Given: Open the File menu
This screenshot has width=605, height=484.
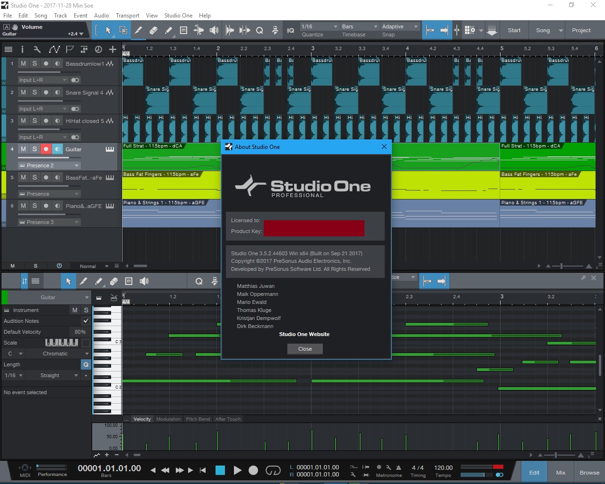Looking at the screenshot, I should pos(8,15).
